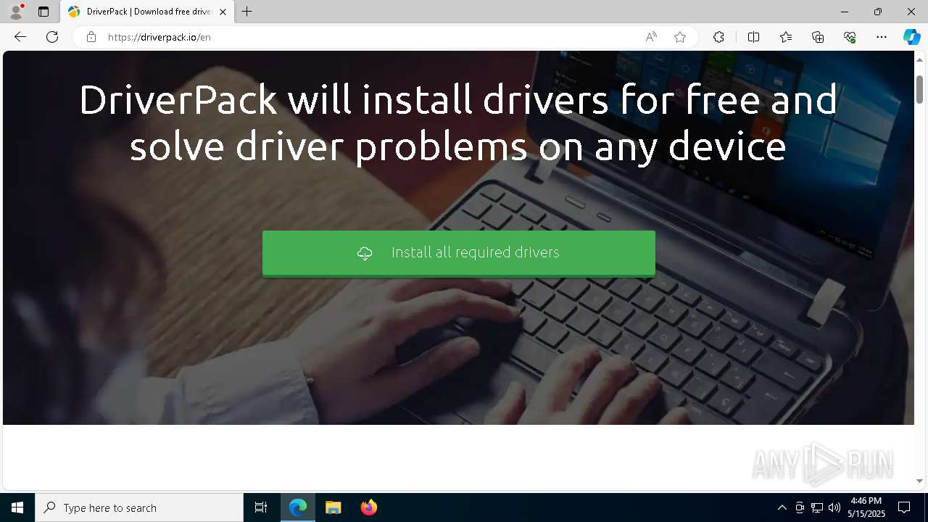The image size is (928, 522).
Task: Minimize the Edge browser window
Action: coord(845,12)
